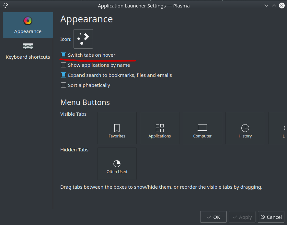The height and width of the screenshot is (225, 287).
Task: Click the launcher icon chooser button
Action: [x=83, y=39]
